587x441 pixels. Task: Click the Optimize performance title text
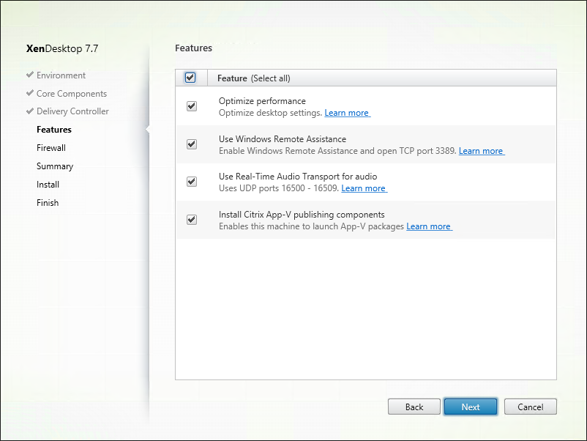pyautogui.click(x=262, y=101)
